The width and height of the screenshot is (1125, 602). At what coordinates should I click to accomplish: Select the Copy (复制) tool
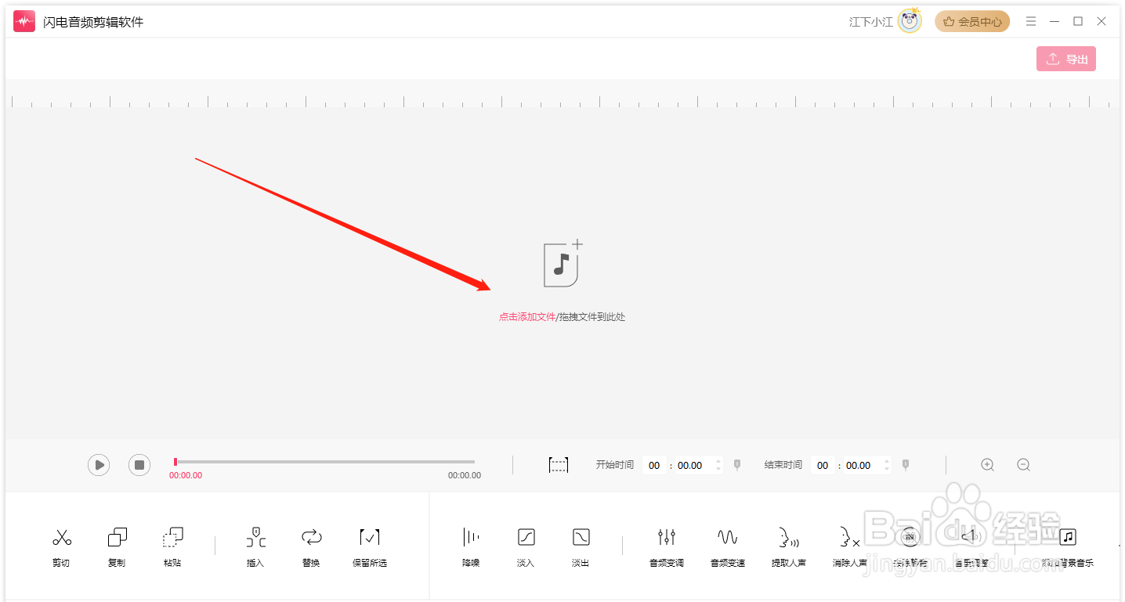click(x=117, y=538)
